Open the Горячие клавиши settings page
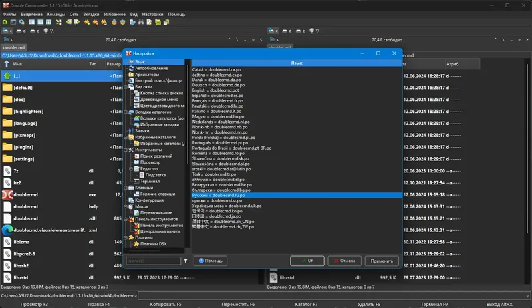532x308 pixels. pyautogui.click(x=158, y=194)
